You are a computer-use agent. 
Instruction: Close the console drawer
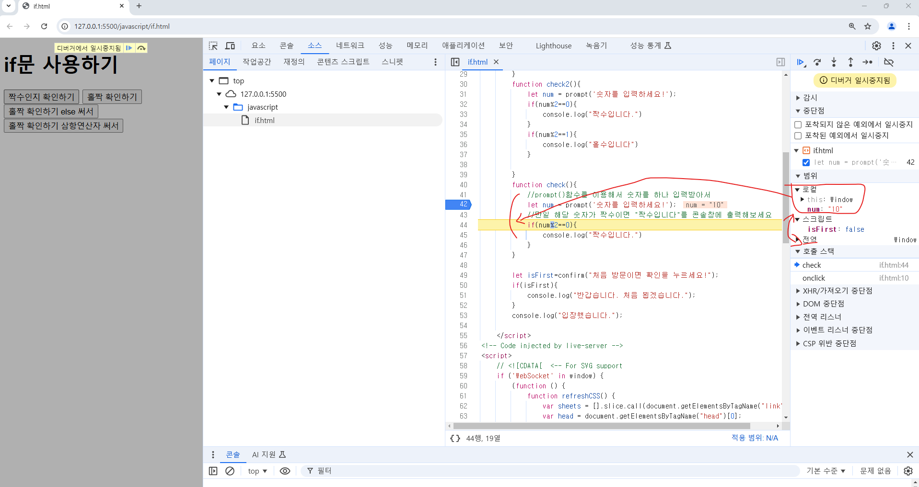(910, 454)
